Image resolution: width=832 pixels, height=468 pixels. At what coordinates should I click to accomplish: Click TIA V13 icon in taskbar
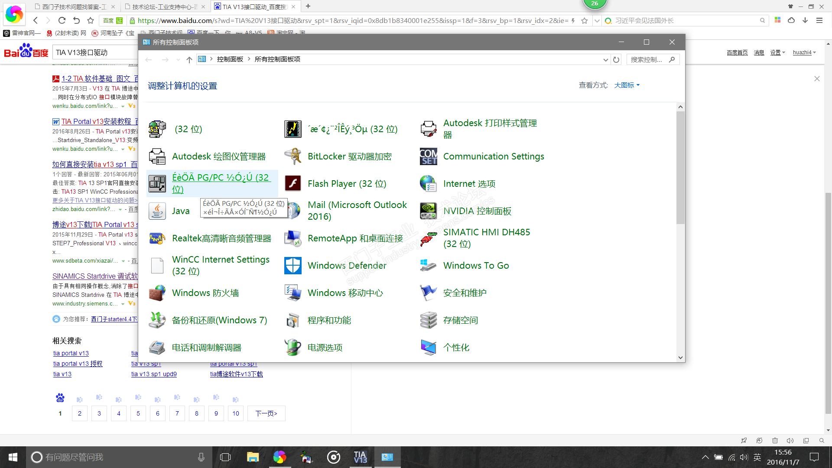[360, 457]
